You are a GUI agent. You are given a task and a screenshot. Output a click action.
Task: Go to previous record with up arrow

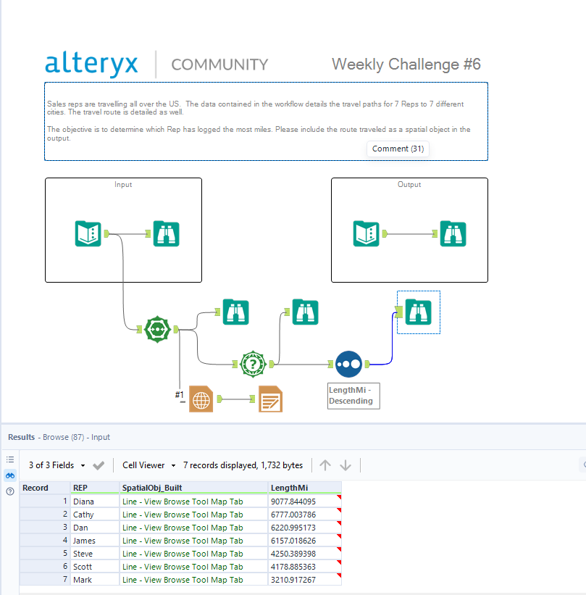(x=325, y=465)
